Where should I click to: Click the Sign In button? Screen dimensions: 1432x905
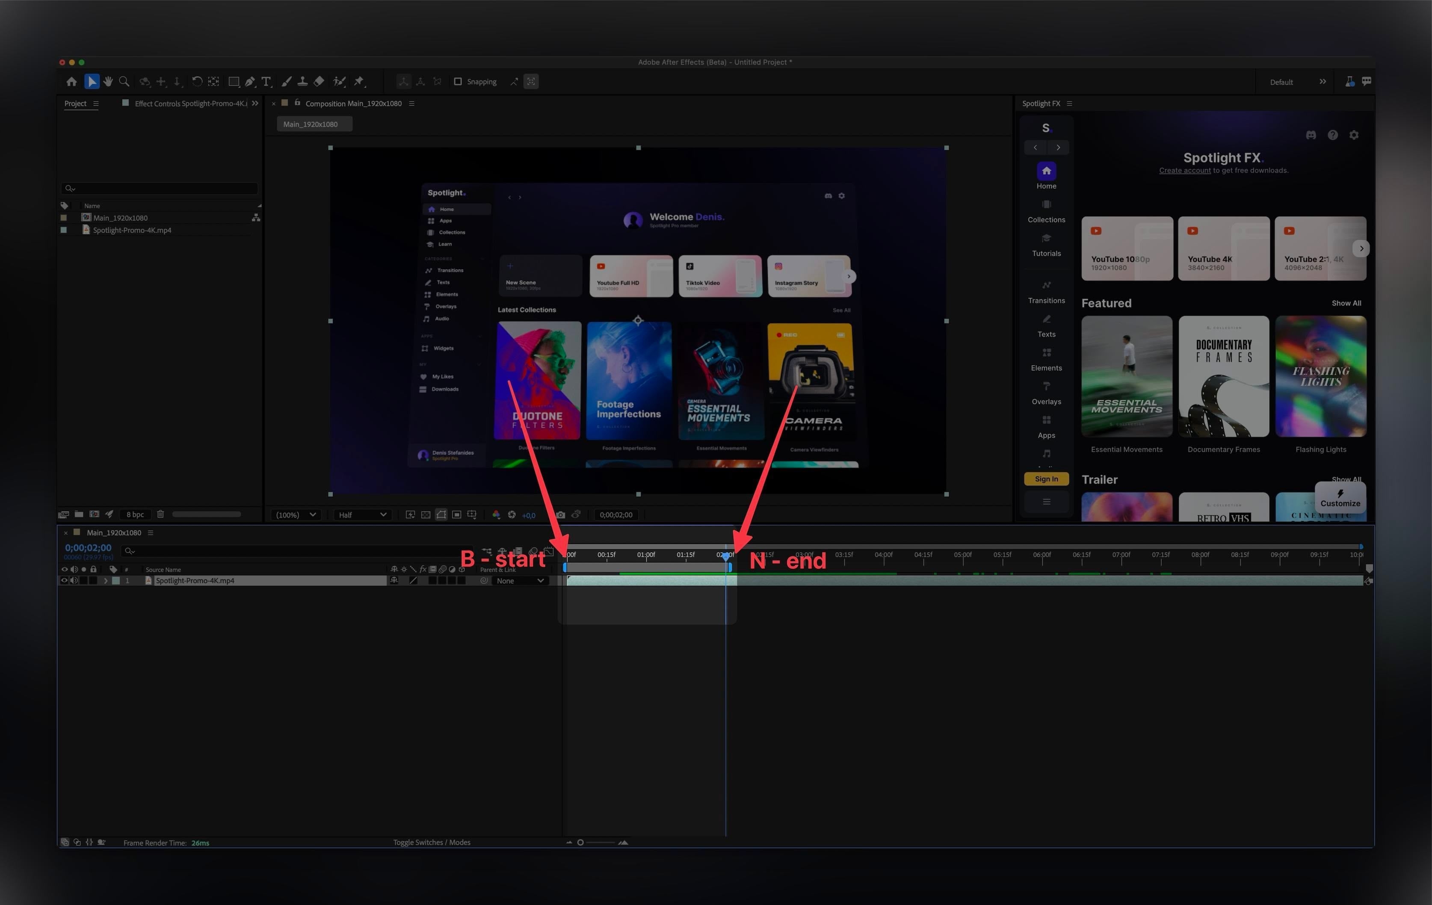pos(1046,479)
